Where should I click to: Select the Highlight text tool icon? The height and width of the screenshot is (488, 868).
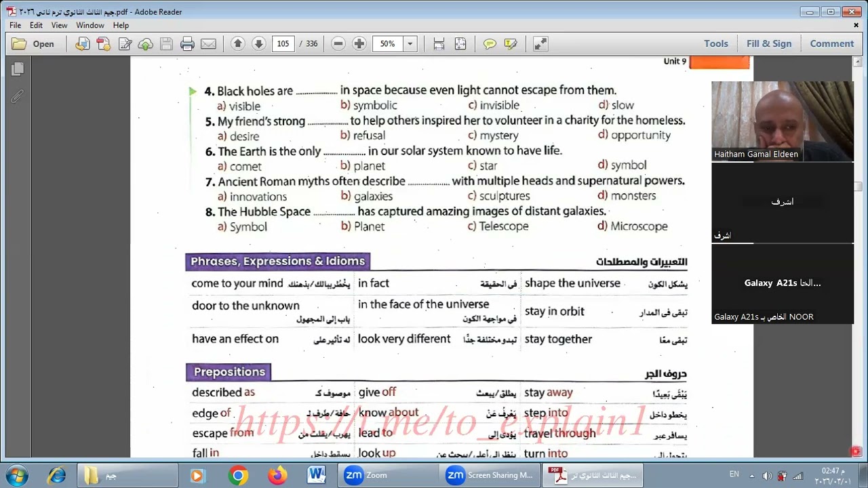tap(511, 44)
